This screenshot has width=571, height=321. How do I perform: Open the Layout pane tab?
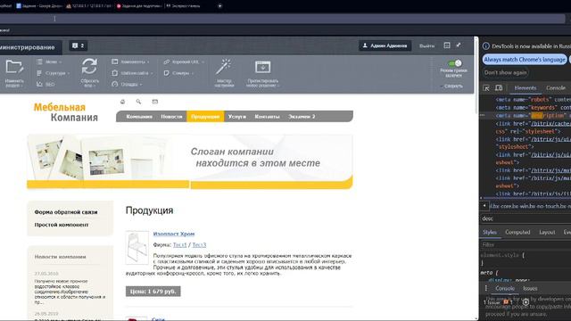pos(547,232)
